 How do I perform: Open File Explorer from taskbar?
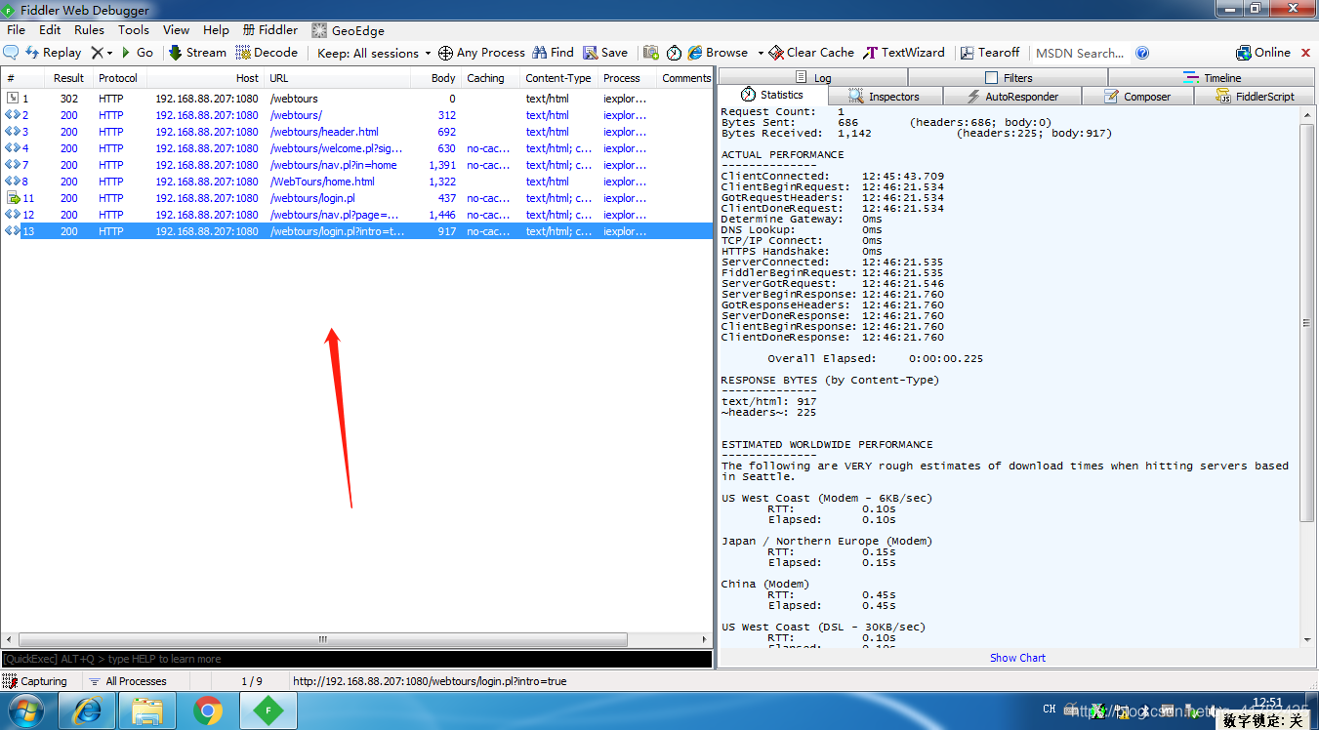[147, 710]
